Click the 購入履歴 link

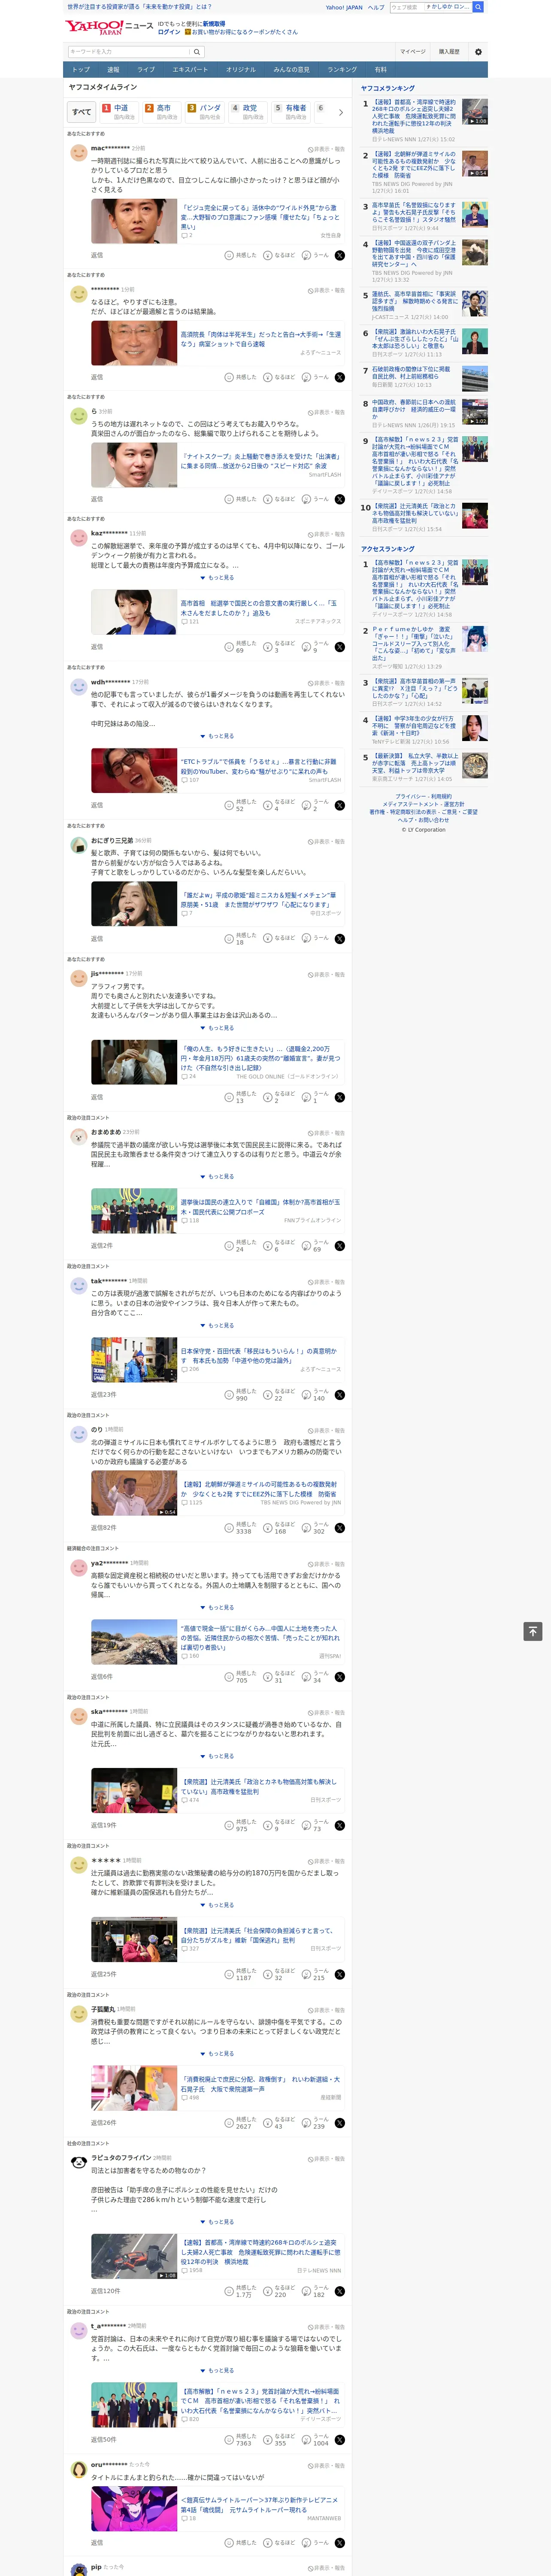[449, 51]
